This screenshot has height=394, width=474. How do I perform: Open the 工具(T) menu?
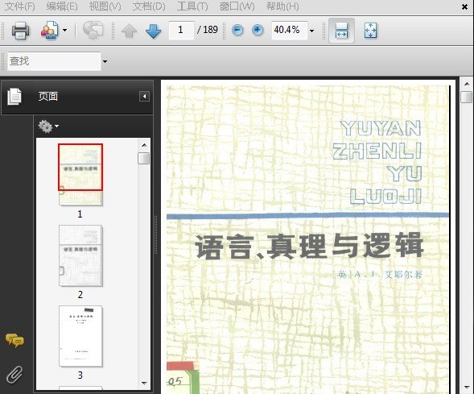(192, 6)
